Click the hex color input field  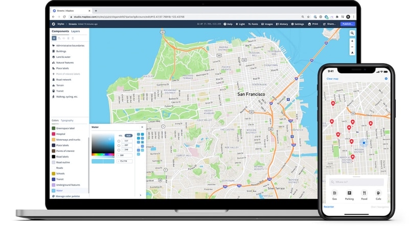125,161
